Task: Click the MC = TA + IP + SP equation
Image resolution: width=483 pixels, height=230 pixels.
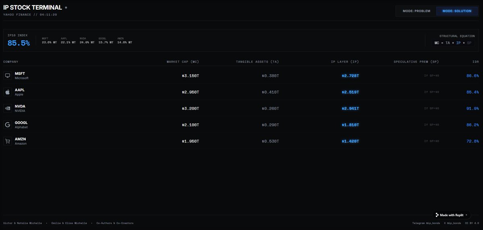Action: [453, 43]
